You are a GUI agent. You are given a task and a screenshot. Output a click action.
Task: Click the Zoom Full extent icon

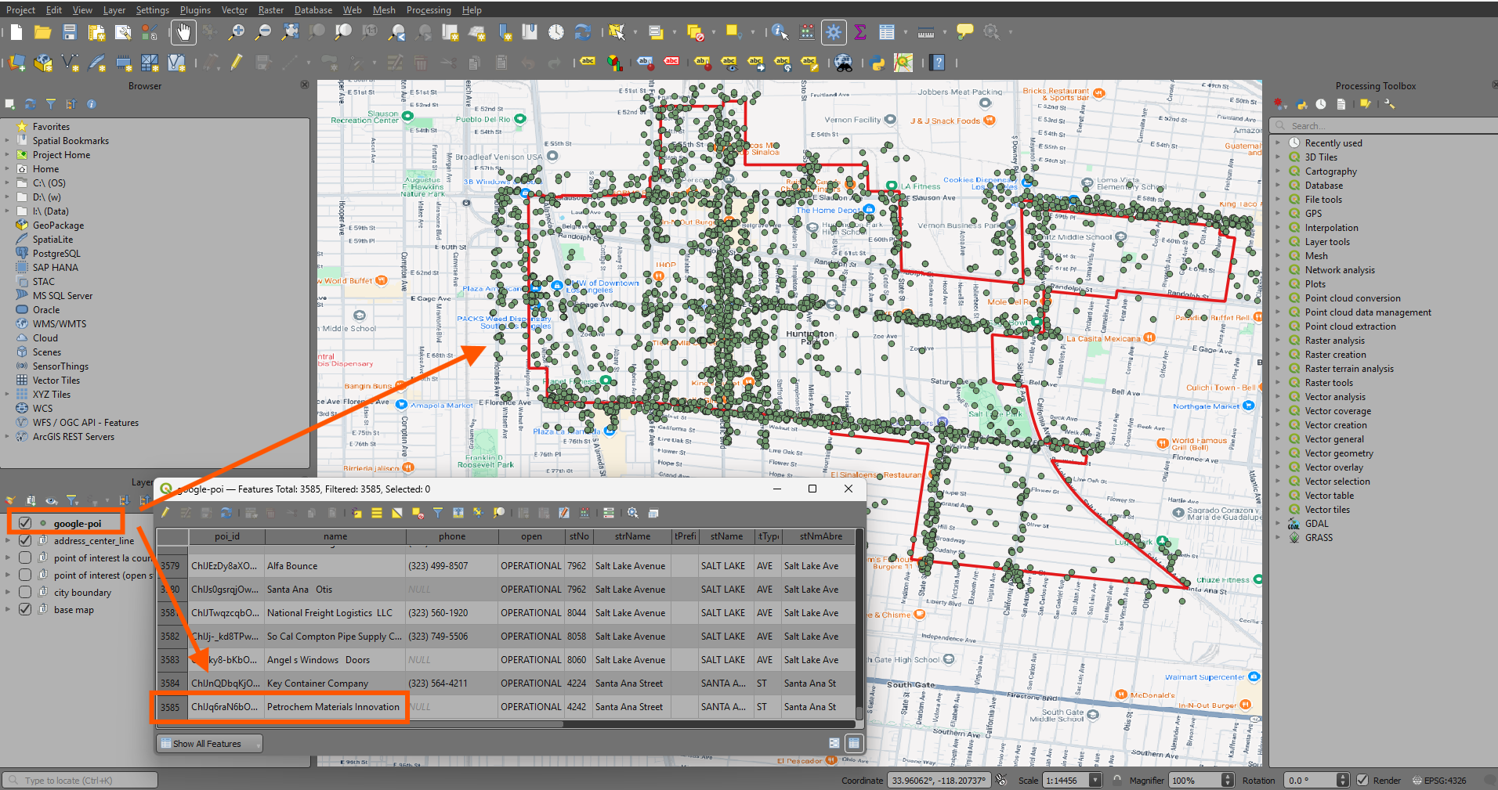(290, 32)
